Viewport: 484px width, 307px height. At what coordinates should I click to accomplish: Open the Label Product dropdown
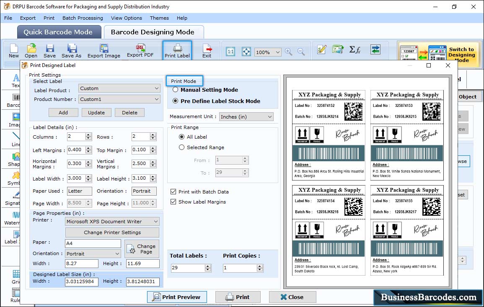point(119,88)
